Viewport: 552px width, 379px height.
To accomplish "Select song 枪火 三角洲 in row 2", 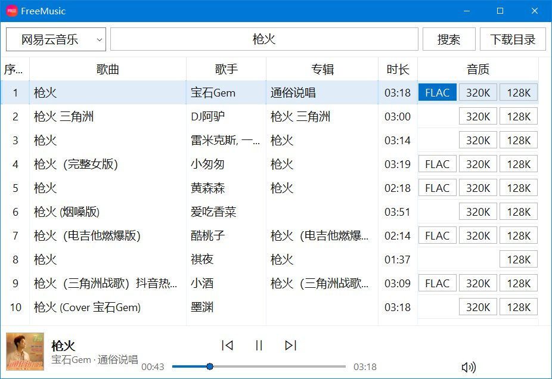I will [64, 116].
